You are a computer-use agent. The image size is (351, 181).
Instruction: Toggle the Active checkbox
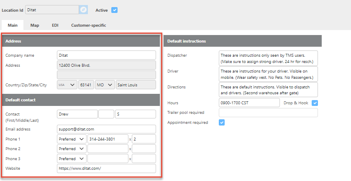[114, 10]
